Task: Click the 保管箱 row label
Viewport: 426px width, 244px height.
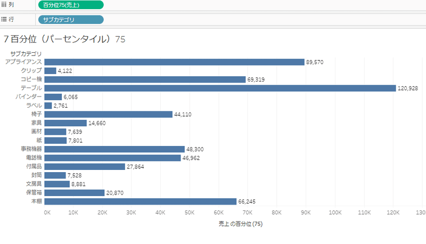Action: pos(34,192)
